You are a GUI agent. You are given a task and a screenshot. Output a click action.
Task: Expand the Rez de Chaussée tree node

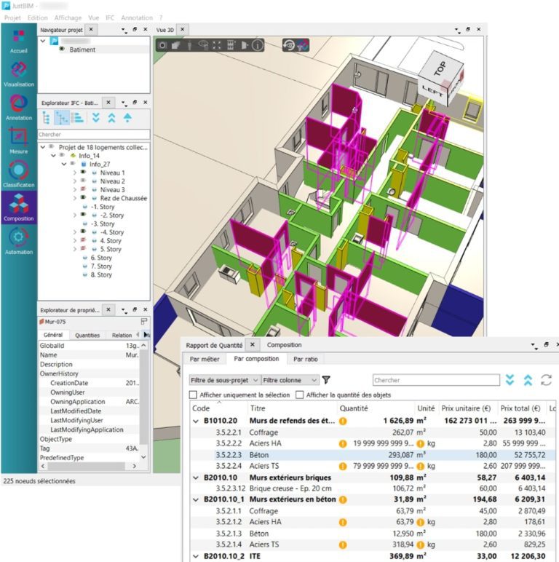coord(74,198)
